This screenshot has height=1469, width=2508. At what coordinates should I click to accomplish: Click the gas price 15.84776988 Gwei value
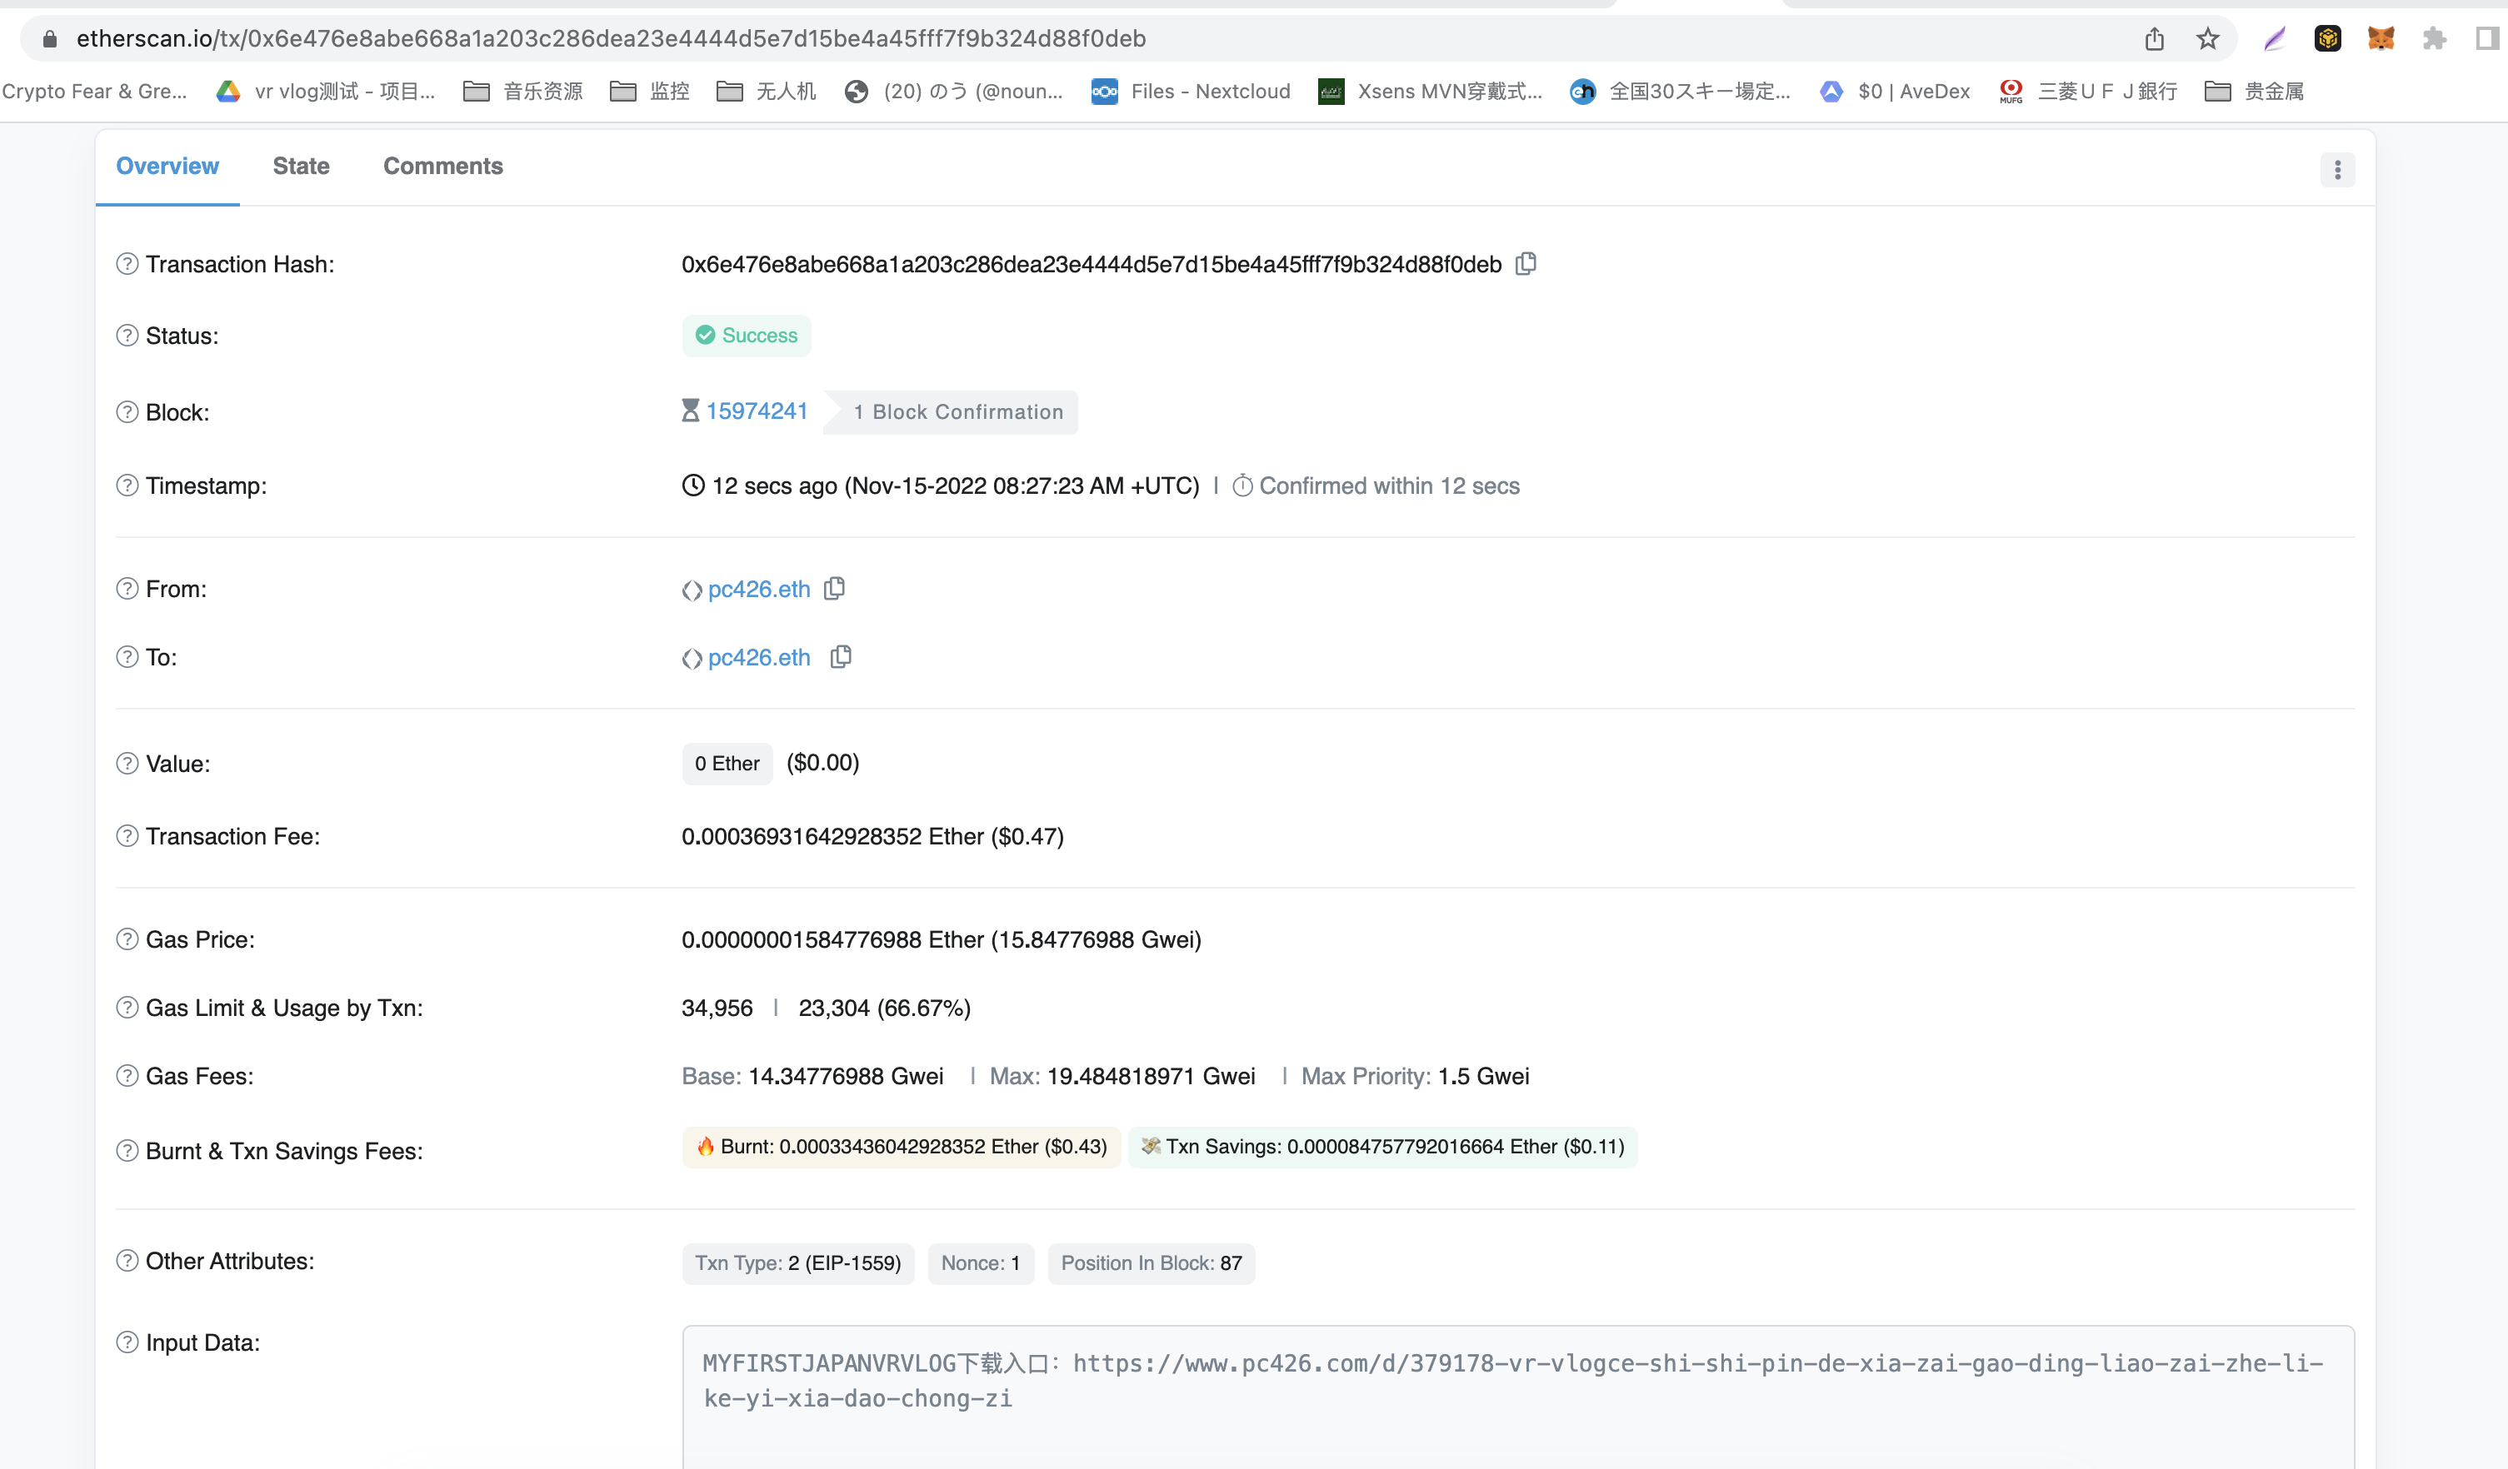(1096, 940)
